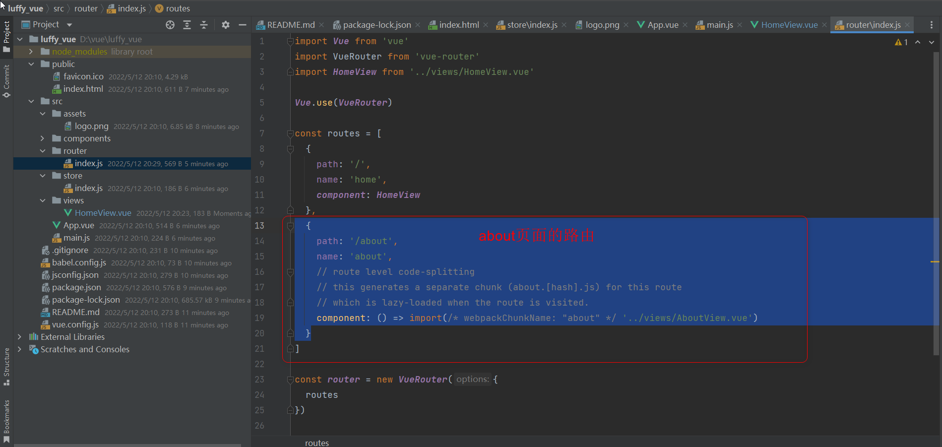Select App.vue in project tree
Image resolution: width=942 pixels, height=447 pixels.
78,225
